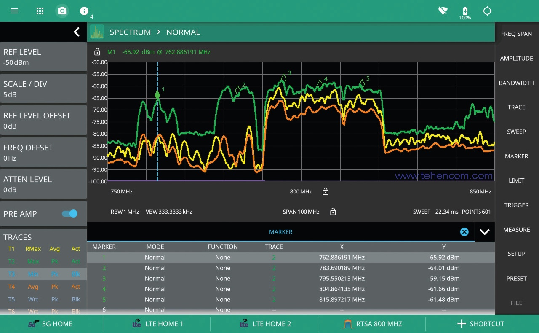Open the FREQ SPAN menu
The height and width of the screenshot is (333, 539).
pos(517,34)
